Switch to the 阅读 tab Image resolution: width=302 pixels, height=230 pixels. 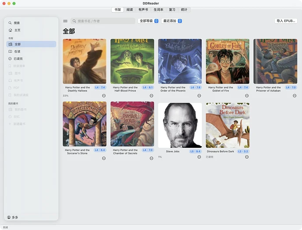[130, 10]
